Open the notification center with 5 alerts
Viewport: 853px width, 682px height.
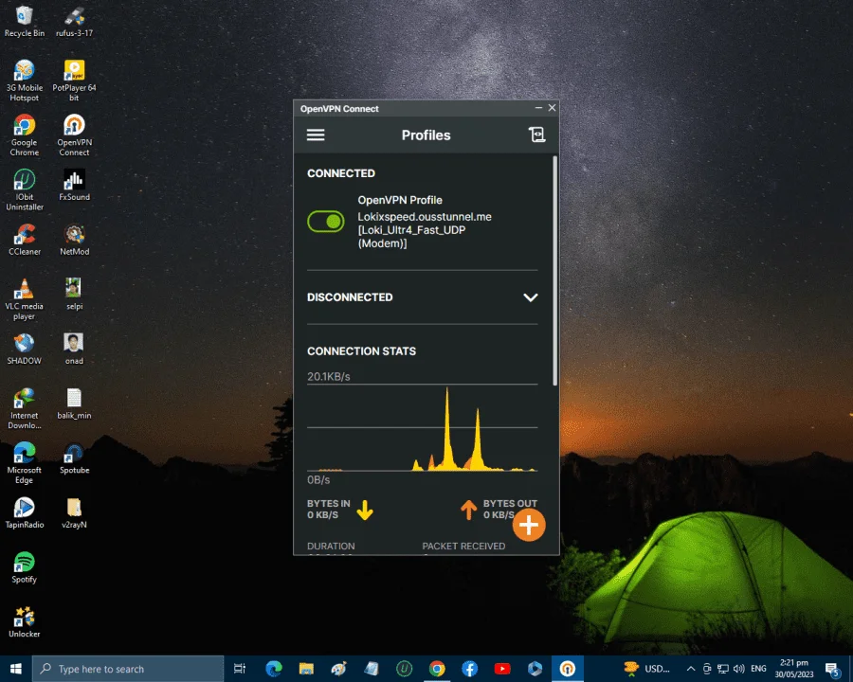[x=832, y=669]
